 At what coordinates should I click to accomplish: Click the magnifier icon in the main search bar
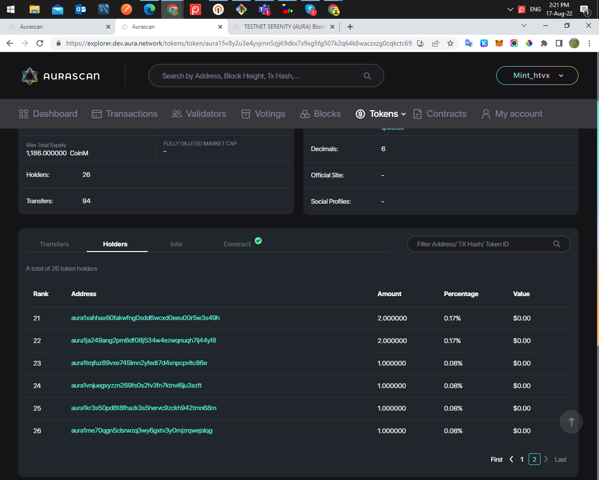click(x=367, y=75)
